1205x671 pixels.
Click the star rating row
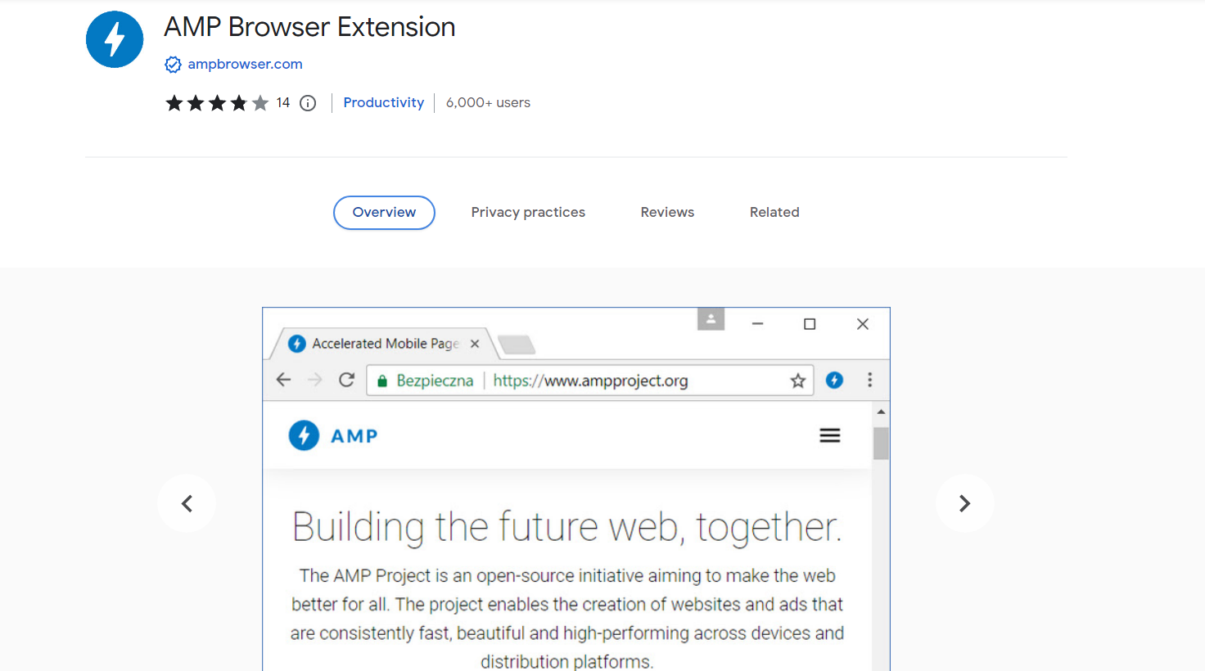[217, 103]
